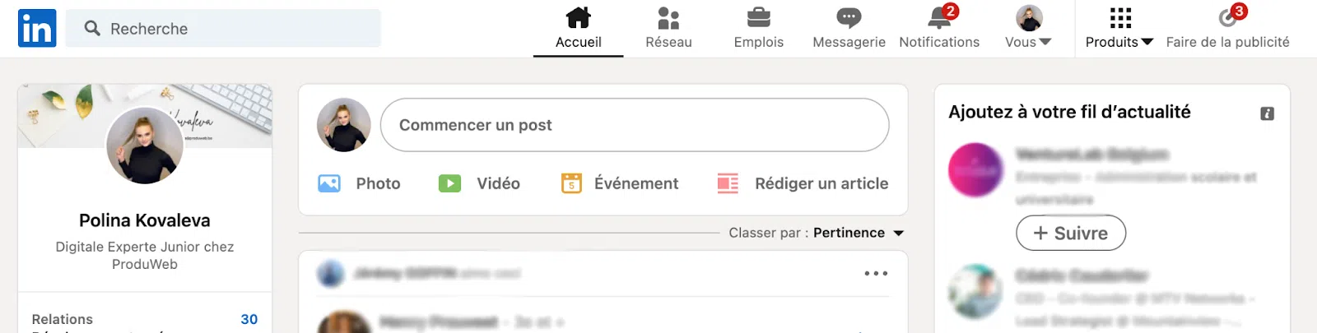Add a Vidéo to post
The image size is (1317, 333).
coord(449,183)
